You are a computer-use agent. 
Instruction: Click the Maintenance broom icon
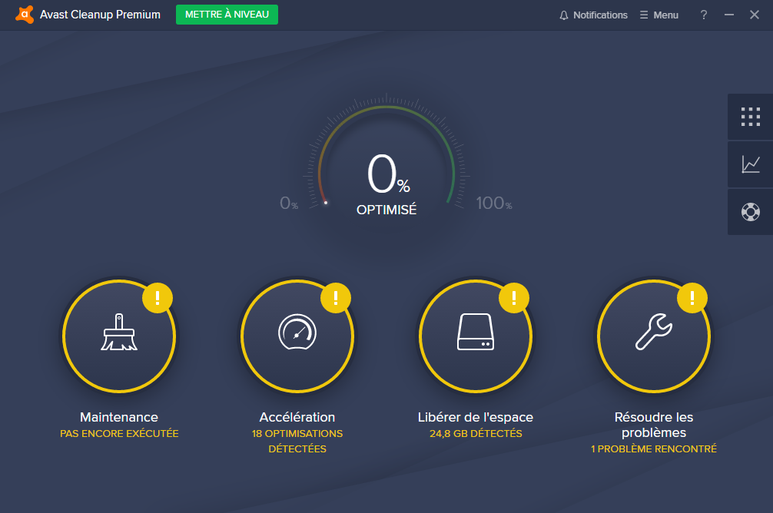tap(119, 334)
